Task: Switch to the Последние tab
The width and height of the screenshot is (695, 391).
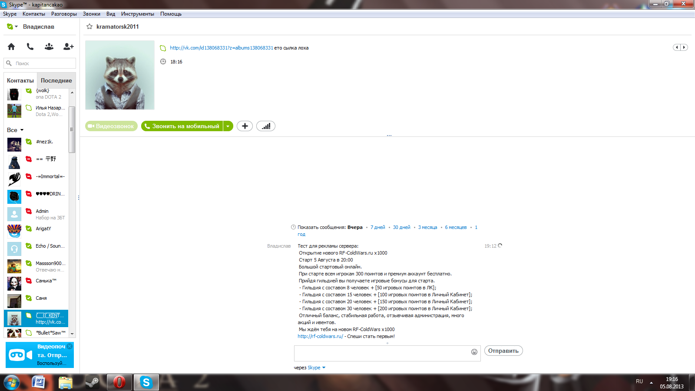Action: coord(56,80)
